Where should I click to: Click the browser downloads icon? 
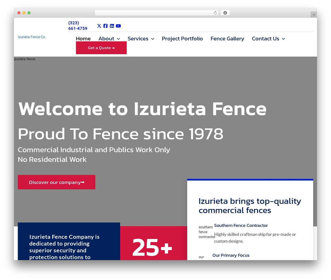[x=225, y=13]
